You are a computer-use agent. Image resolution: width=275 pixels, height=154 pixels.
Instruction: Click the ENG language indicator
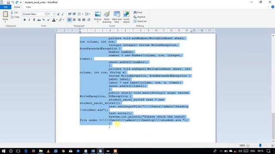click(253, 151)
